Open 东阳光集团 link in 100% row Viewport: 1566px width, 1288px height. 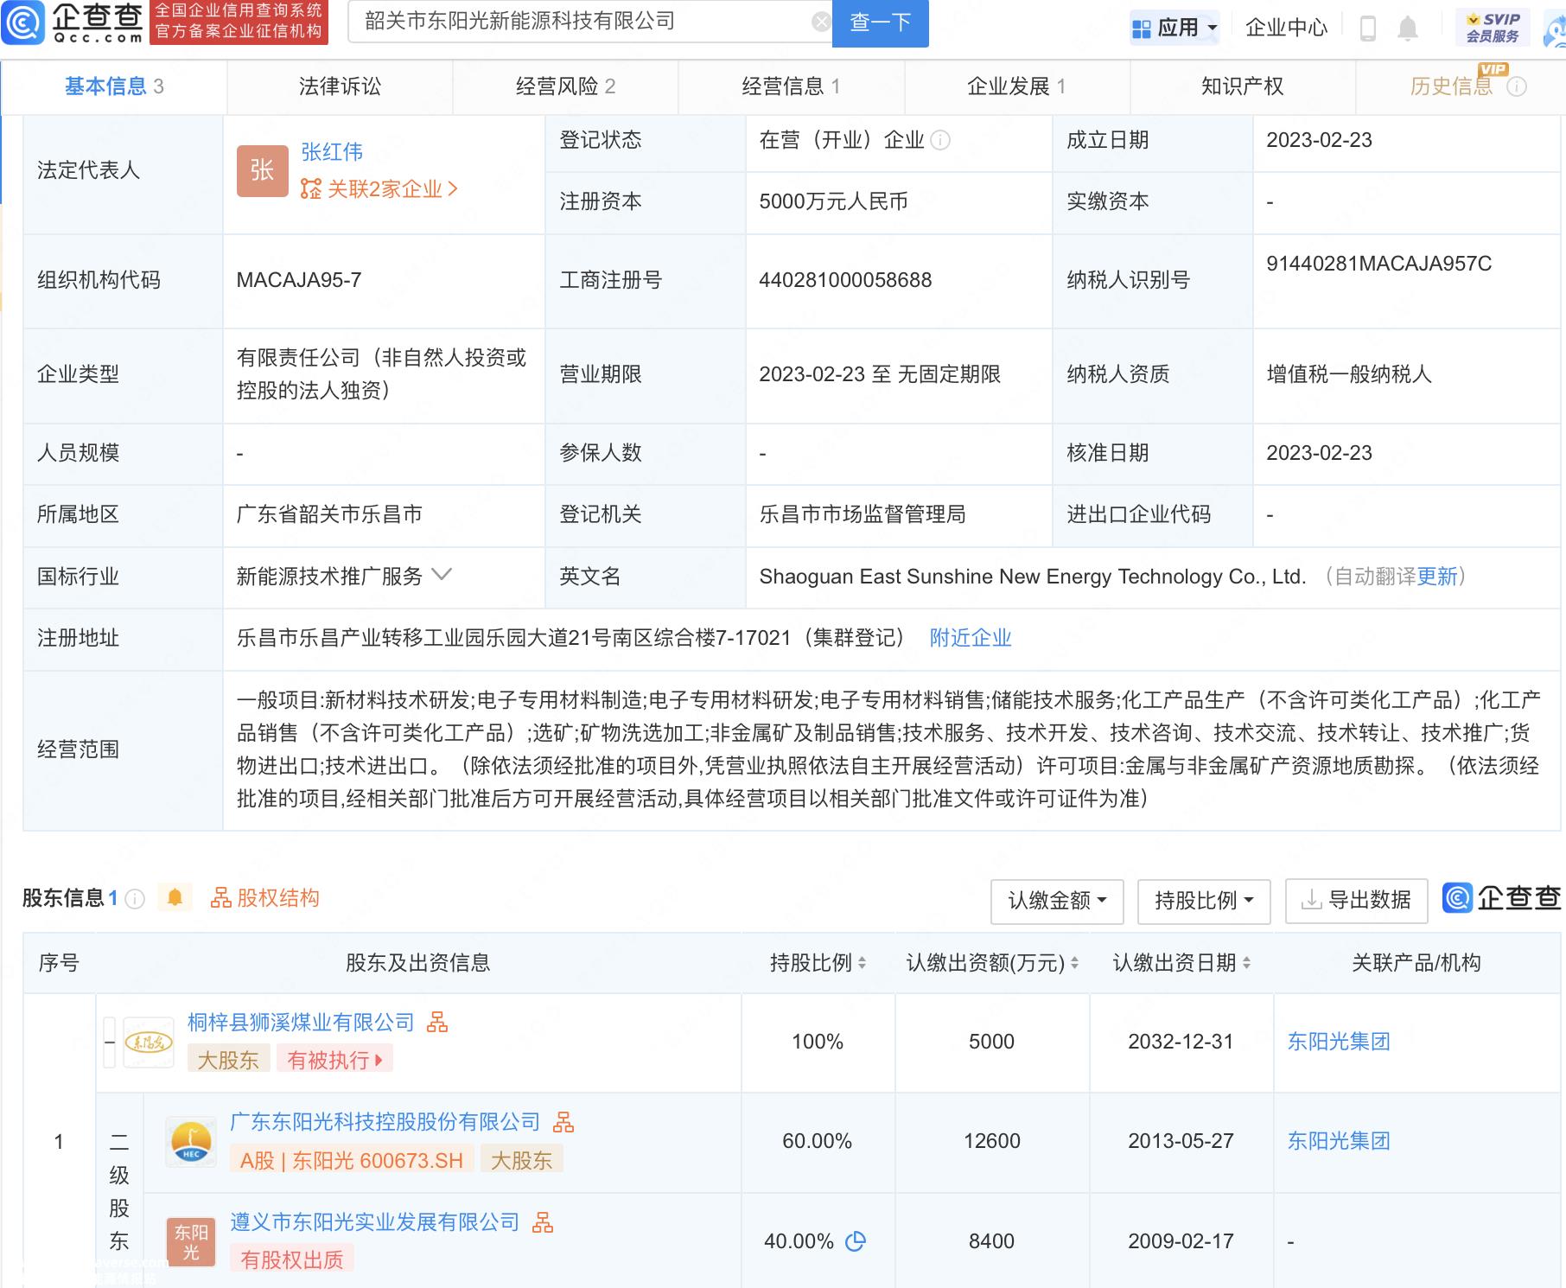pyautogui.click(x=1339, y=1042)
